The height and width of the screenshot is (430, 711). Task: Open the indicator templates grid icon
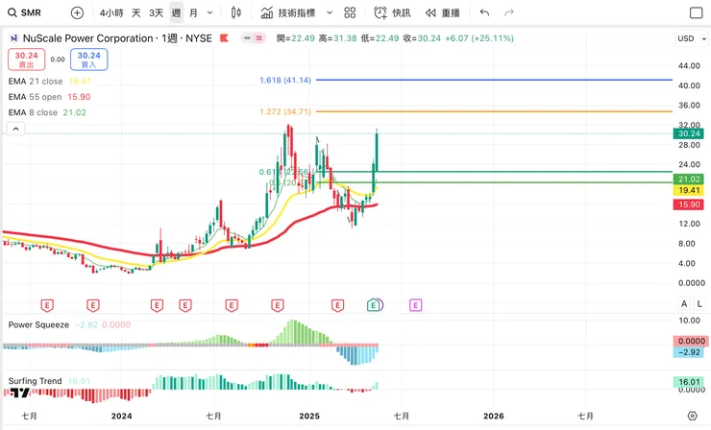(x=350, y=12)
